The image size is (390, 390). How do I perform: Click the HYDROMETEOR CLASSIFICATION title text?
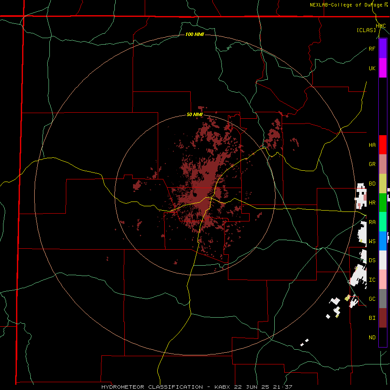(152, 387)
